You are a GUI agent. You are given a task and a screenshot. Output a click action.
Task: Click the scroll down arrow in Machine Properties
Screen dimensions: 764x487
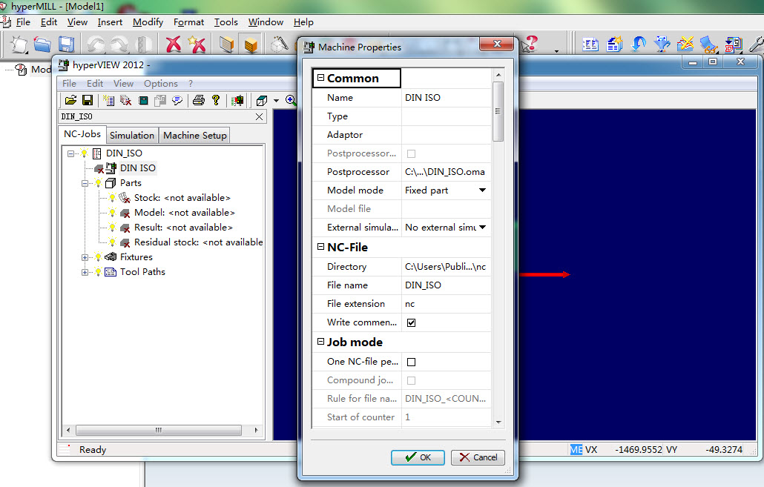[498, 423]
